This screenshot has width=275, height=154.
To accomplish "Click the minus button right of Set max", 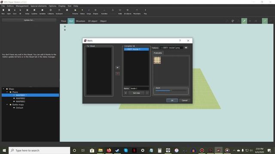I will pos(147,93).
